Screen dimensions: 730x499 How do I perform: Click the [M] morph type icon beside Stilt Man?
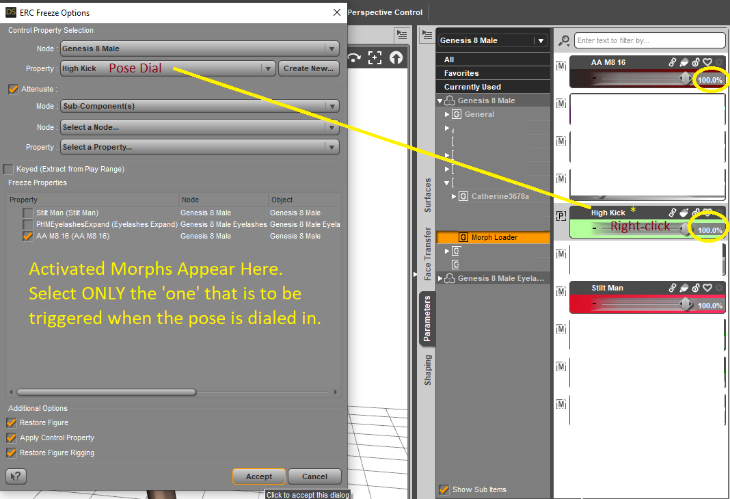(x=561, y=291)
